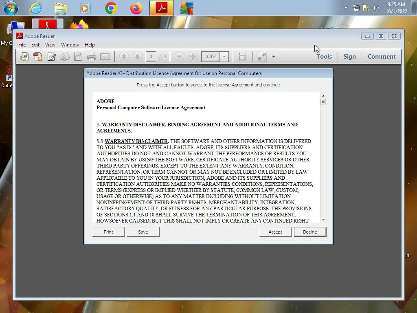Click the 100% zoom value field
This screenshot has height=313, width=417.
pyautogui.click(x=211, y=56)
